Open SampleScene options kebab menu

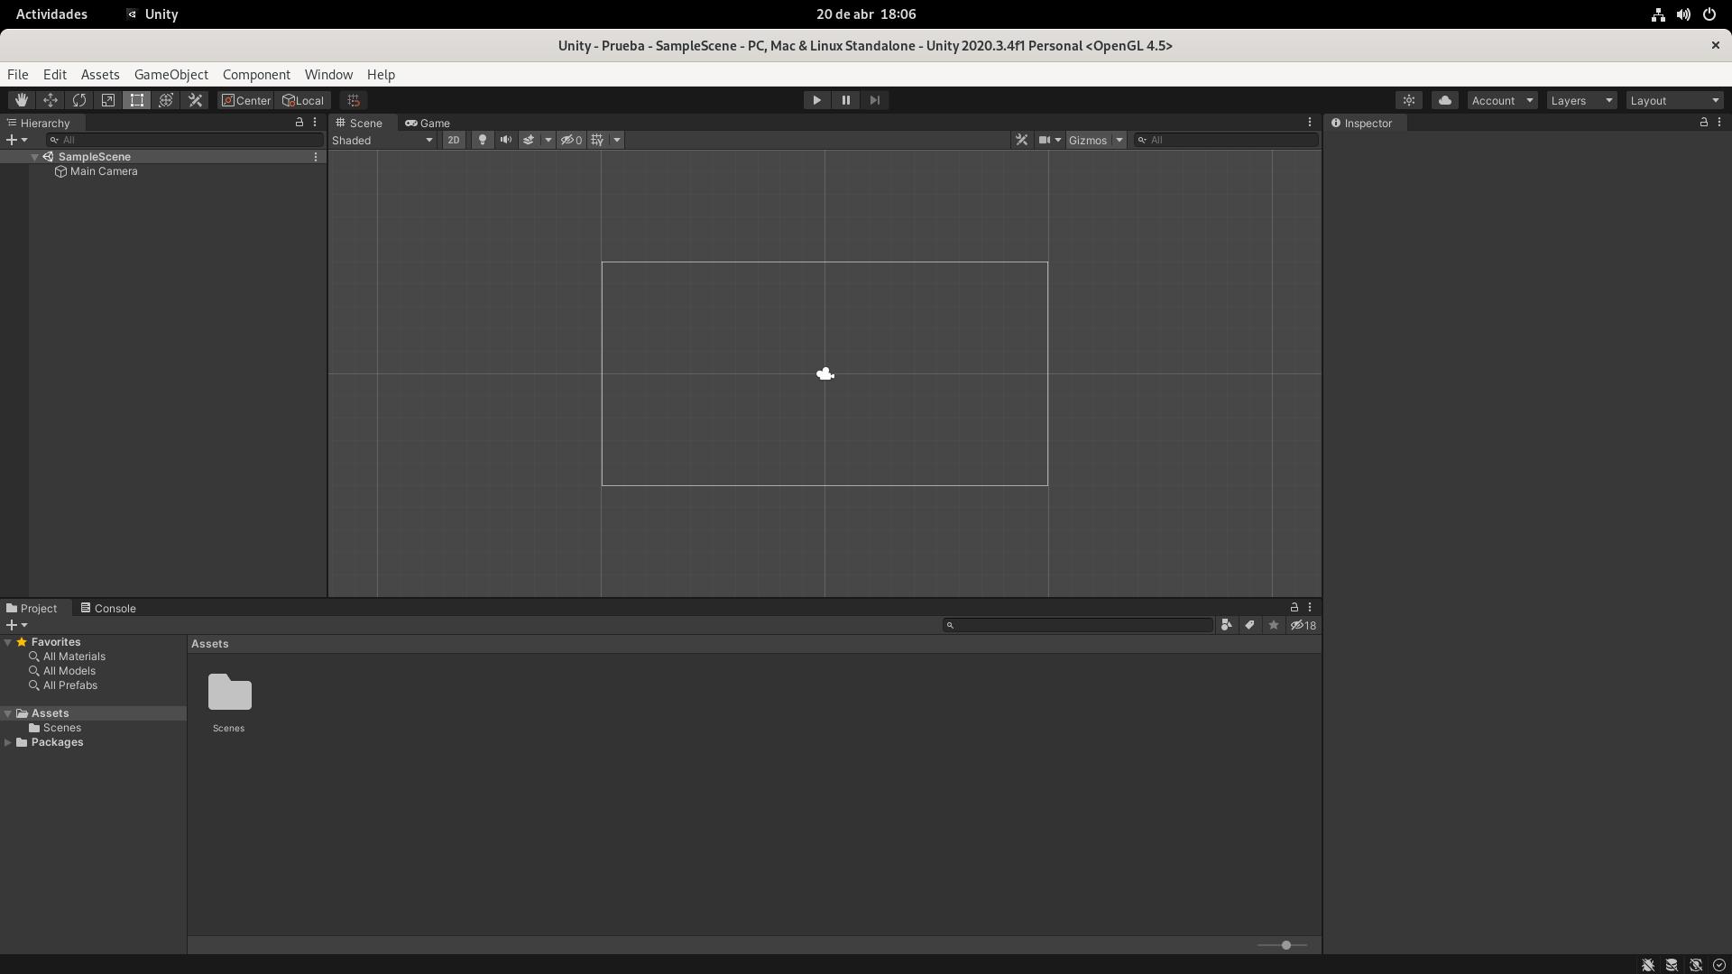(316, 157)
